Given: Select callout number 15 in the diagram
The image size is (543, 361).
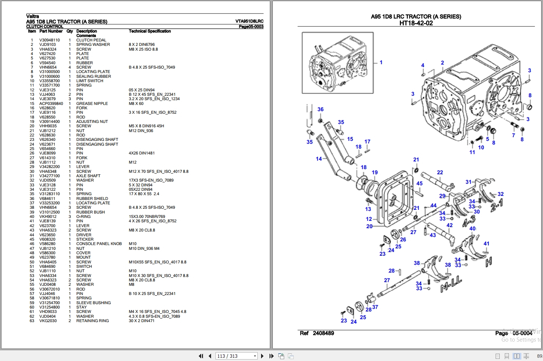Looking at the screenshot, I should [350, 139].
